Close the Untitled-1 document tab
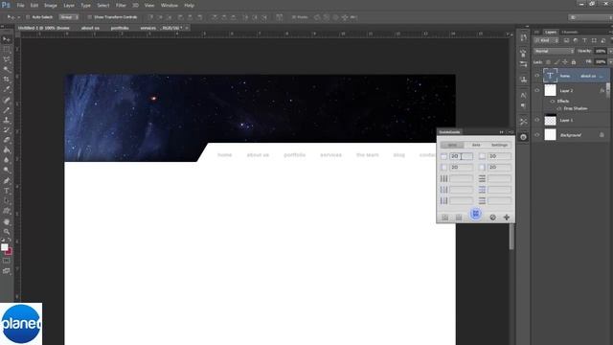Viewport: 613px width, 345px height. tap(188, 28)
